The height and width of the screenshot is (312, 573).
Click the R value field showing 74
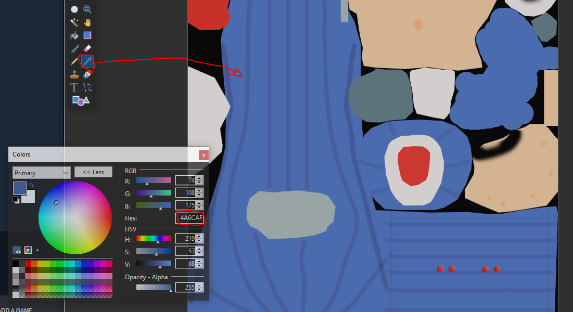(186, 180)
